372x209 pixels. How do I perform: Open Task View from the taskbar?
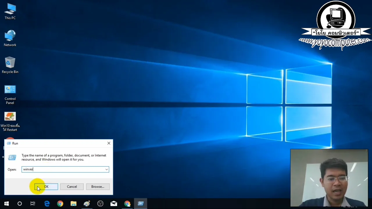click(x=33, y=203)
